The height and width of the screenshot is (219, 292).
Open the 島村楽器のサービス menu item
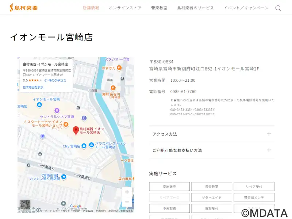(196, 8)
